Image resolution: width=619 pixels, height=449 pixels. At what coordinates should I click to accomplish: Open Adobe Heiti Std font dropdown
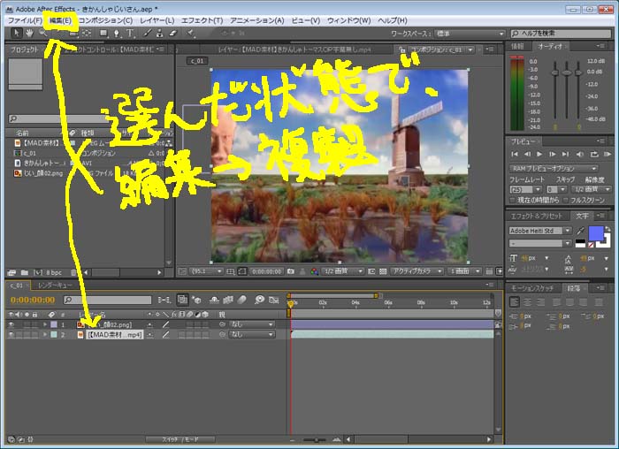pyautogui.click(x=539, y=231)
